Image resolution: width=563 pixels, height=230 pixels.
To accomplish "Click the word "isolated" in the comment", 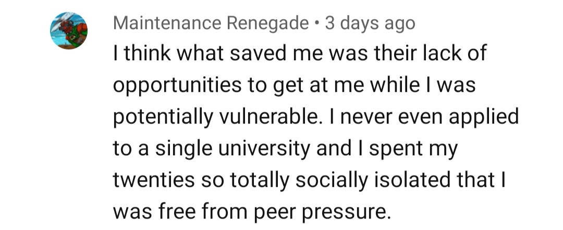I will coord(401,181).
